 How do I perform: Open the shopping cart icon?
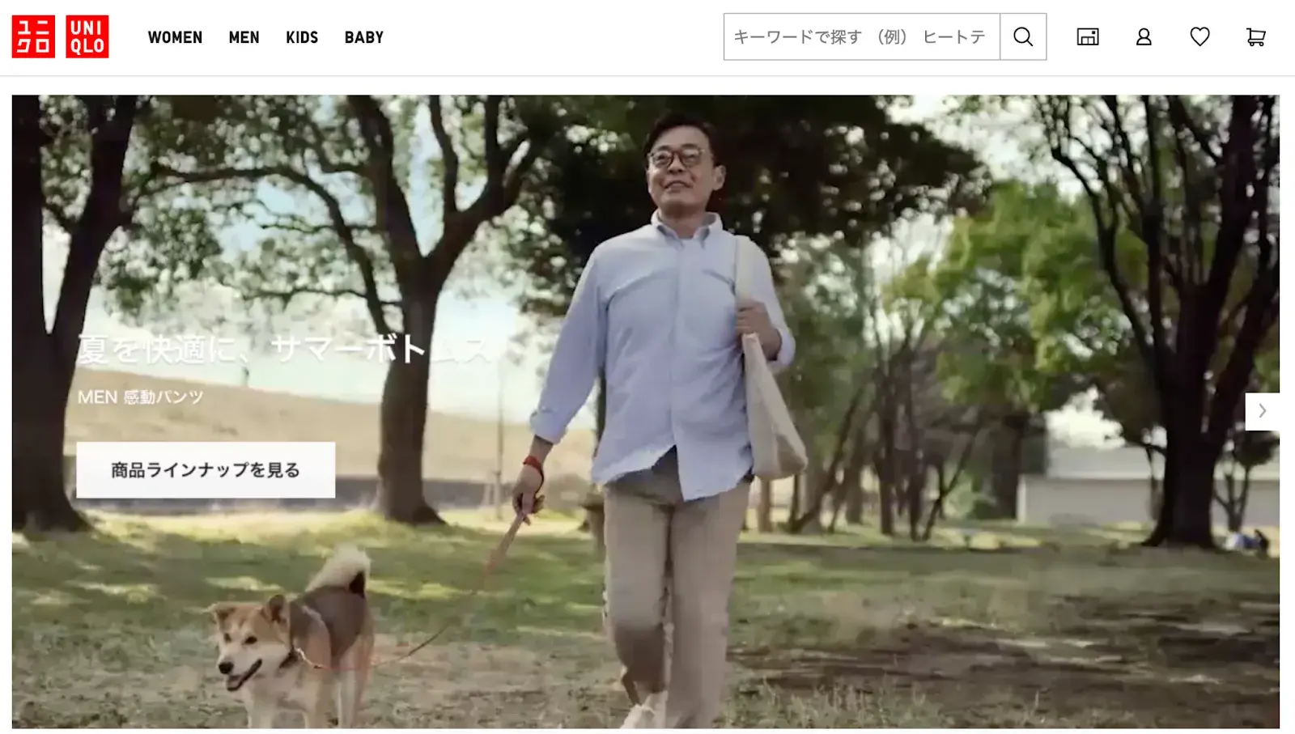1255,36
